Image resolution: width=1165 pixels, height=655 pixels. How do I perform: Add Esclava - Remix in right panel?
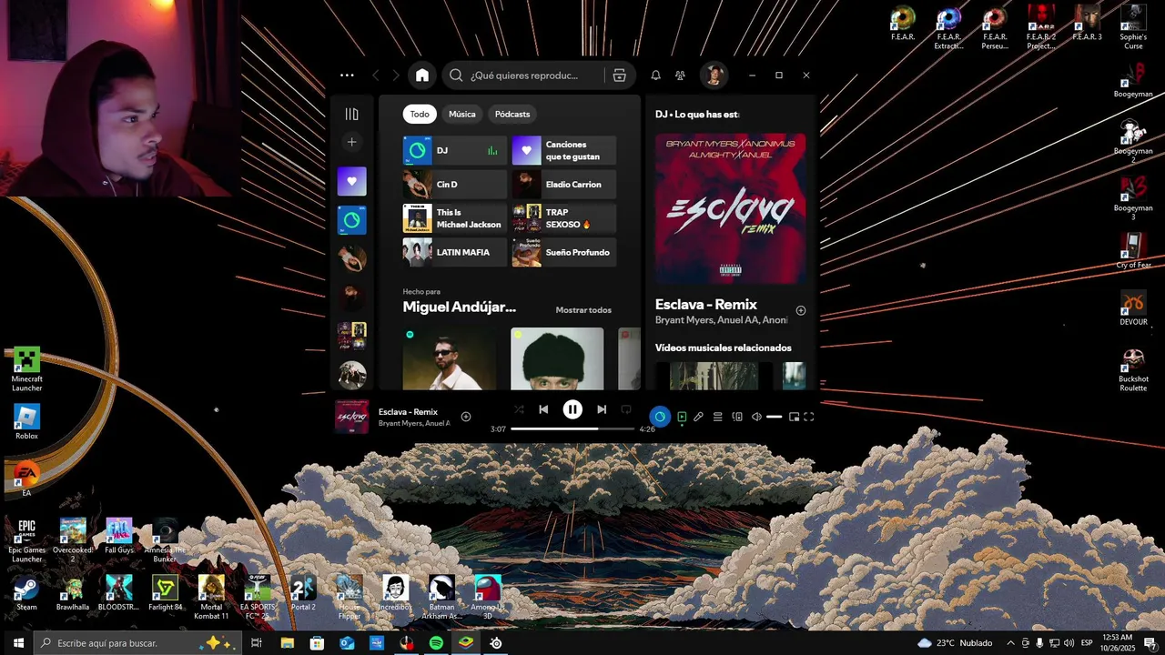[801, 310]
